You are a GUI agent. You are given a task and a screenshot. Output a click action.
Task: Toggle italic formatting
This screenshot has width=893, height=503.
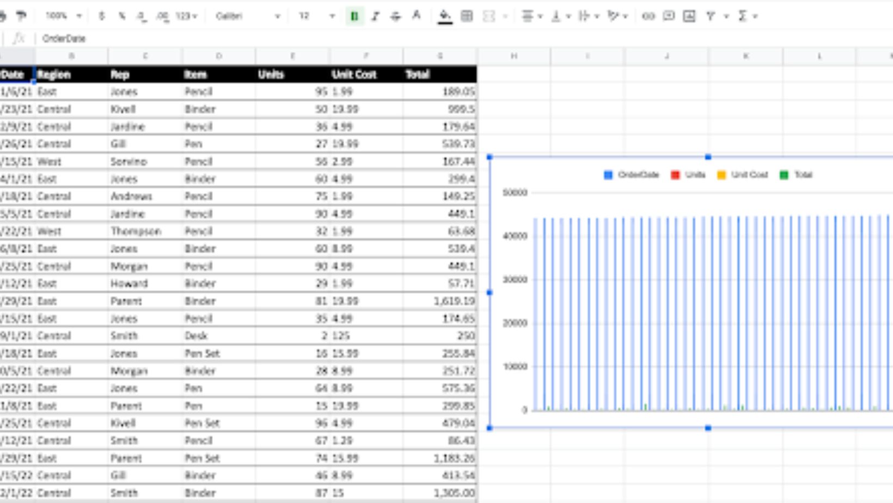click(x=375, y=16)
